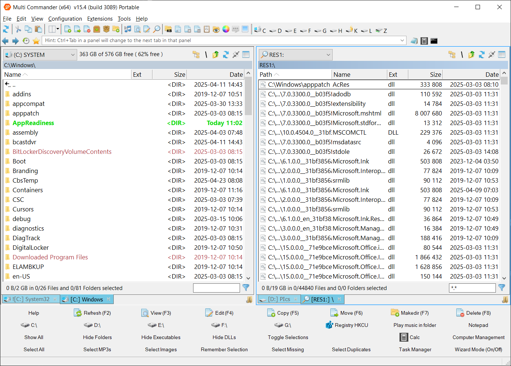
Task: Click the Select Duplicates button
Action: coord(351,349)
